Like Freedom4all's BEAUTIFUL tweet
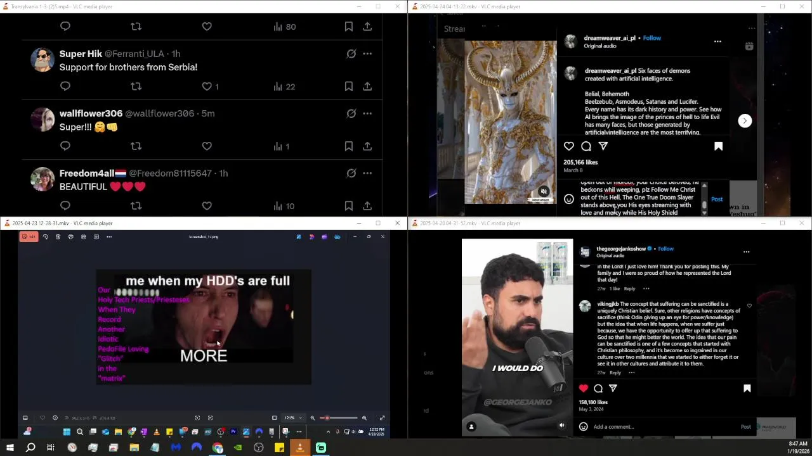The width and height of the screenshot is (812, 456). point(207,206)
